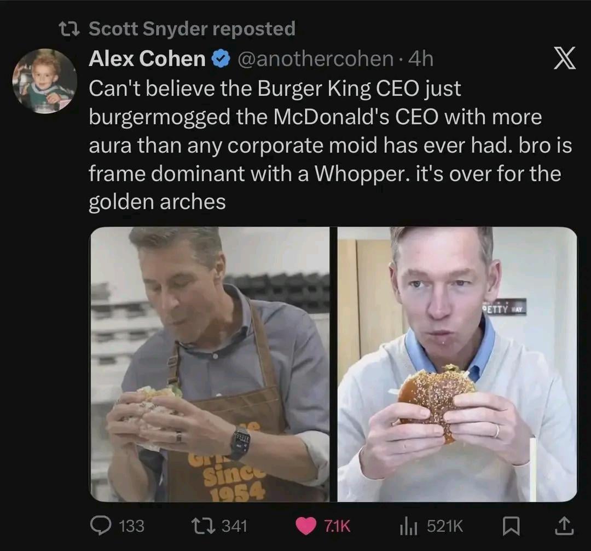This screenshot has width=591, height=551.
Task: Click the X logo on the post
Action: [564, 59]
